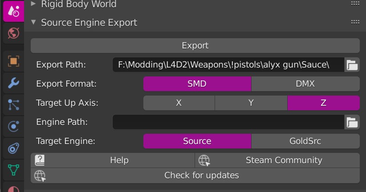Open the Scene properties tab
The image size is (366, 192).
[13, 11]
